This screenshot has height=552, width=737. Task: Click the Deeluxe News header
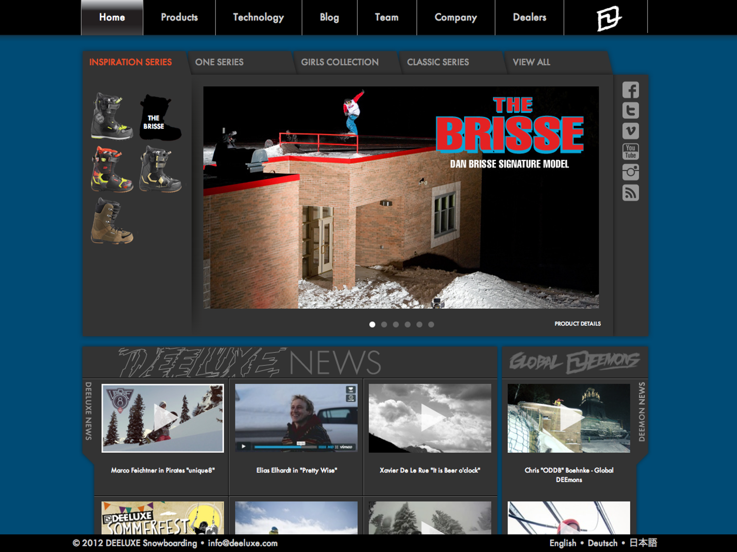tap(250, 362)
